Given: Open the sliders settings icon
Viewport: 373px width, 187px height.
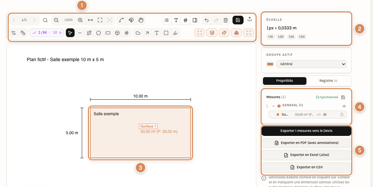Looking at the screenshot, I should (x=14, y=33).
